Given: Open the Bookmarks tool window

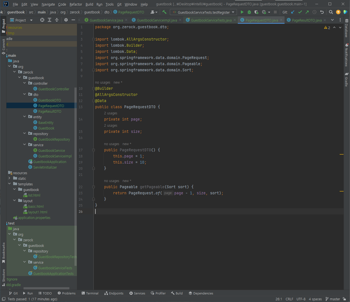Looking at the screenshot, I should click(x=3, y=253).
